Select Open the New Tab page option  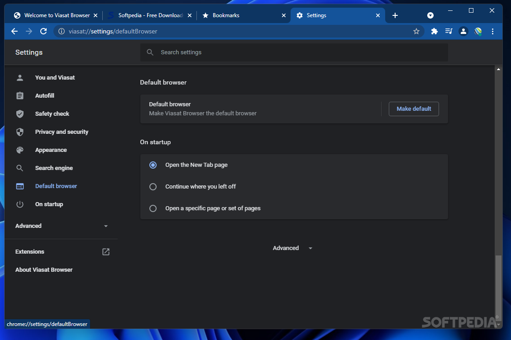click(153, 165)
